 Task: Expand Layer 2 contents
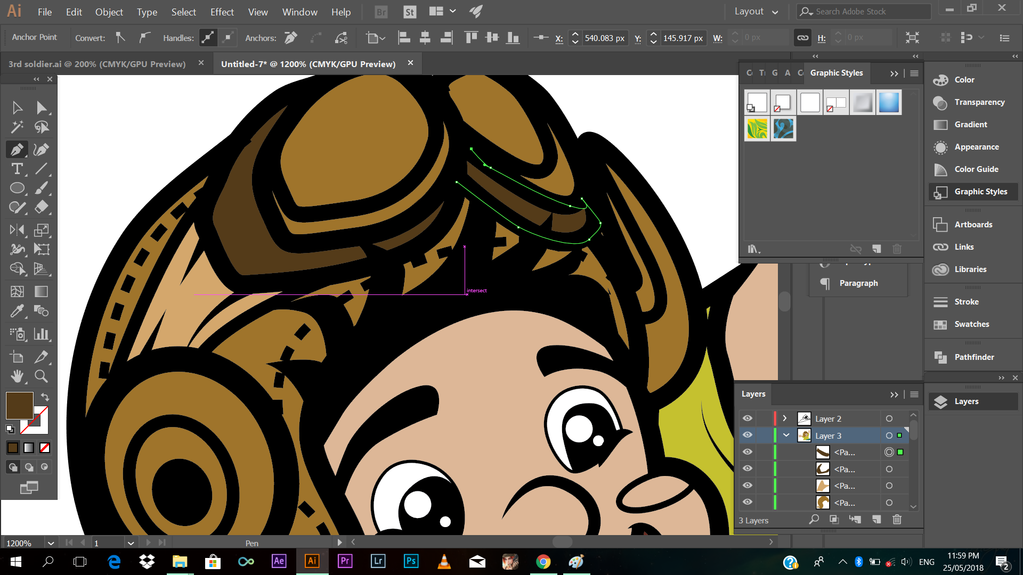785,418
